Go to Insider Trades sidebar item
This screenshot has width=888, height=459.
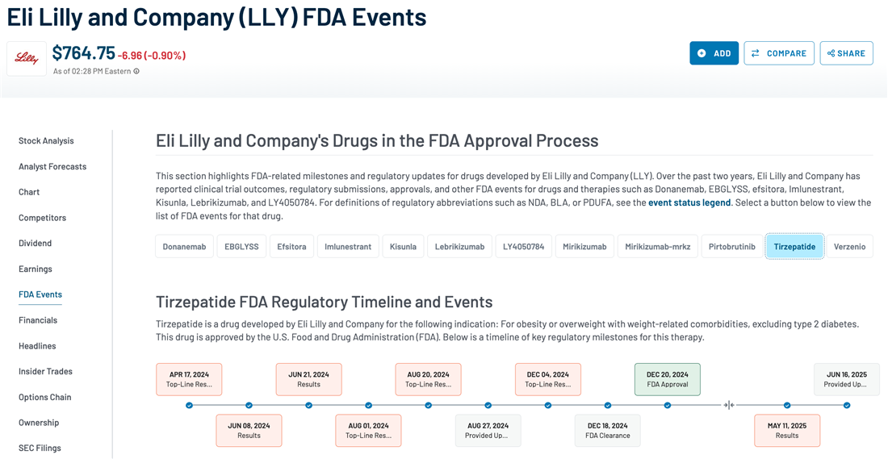coord(45,371)
